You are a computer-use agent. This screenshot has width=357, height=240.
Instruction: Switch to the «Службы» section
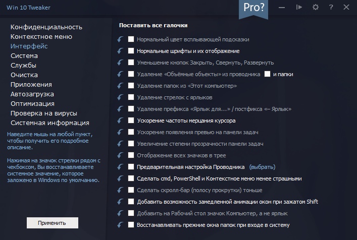click(23, 65)
